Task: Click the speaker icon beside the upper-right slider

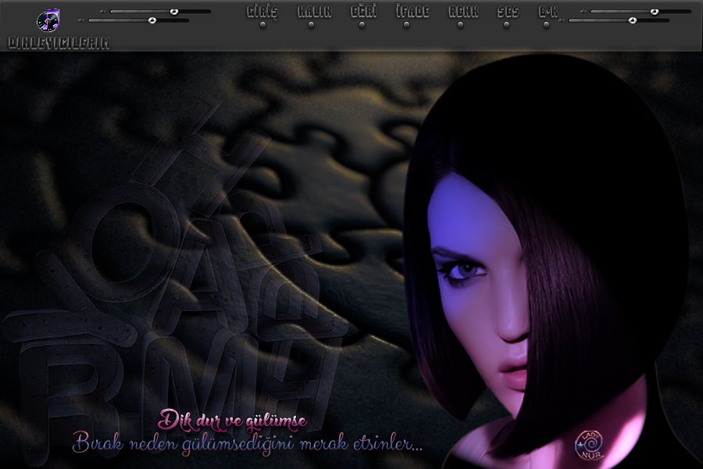Action: pos(583,12)
